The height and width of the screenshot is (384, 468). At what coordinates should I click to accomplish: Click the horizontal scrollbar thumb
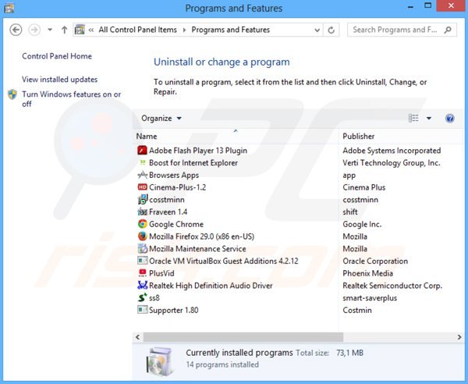pyautogui.click(x=243, y=337)
